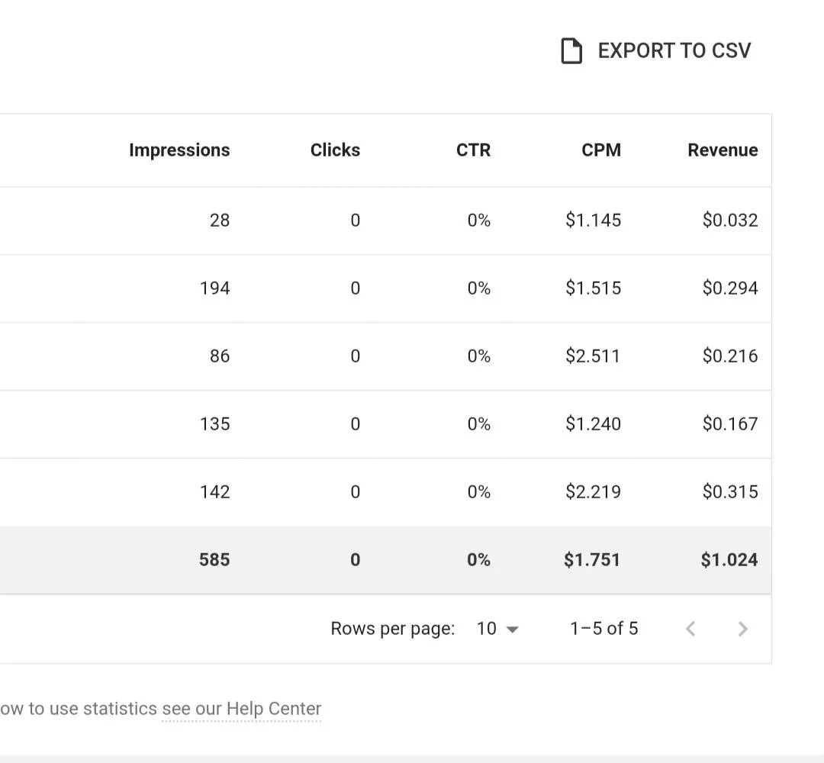This screenshot has width=824, height=763.
Task: Click the total impressions 585 cell
Action: [x=214, y=559]
